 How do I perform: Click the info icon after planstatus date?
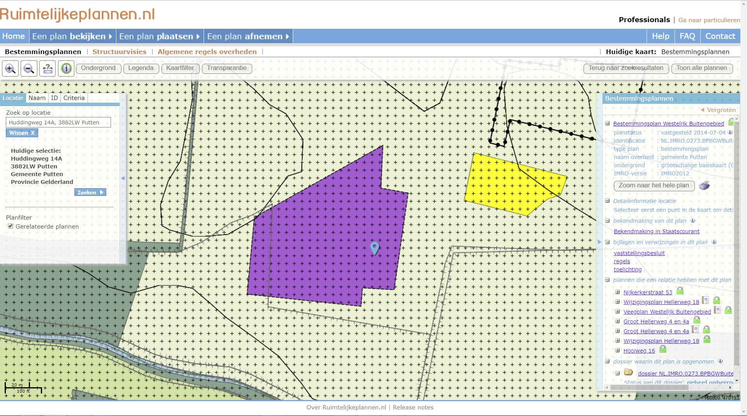point(730,132)
